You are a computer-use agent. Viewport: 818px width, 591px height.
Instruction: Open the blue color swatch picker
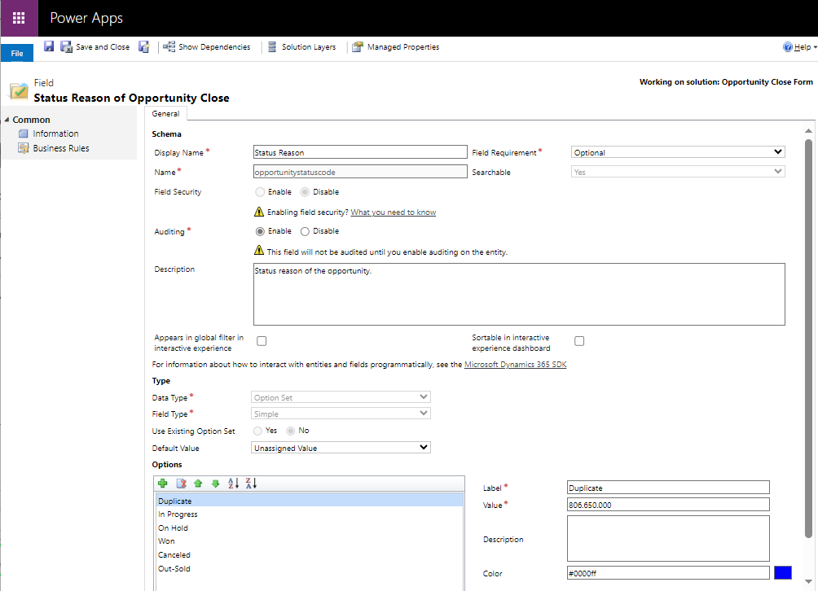coord(782,573)
